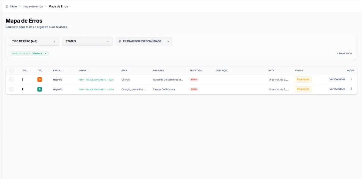Click the Mapa de Erros breadcrumb item
Image resolution: width=362 pixels, height=179 pixels.
coord(58,6)
